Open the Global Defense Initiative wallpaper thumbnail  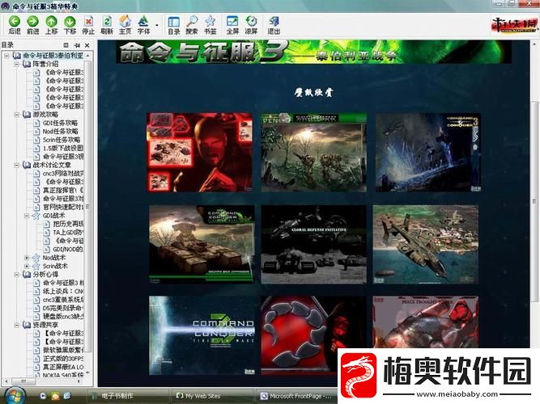coord(314,245)
